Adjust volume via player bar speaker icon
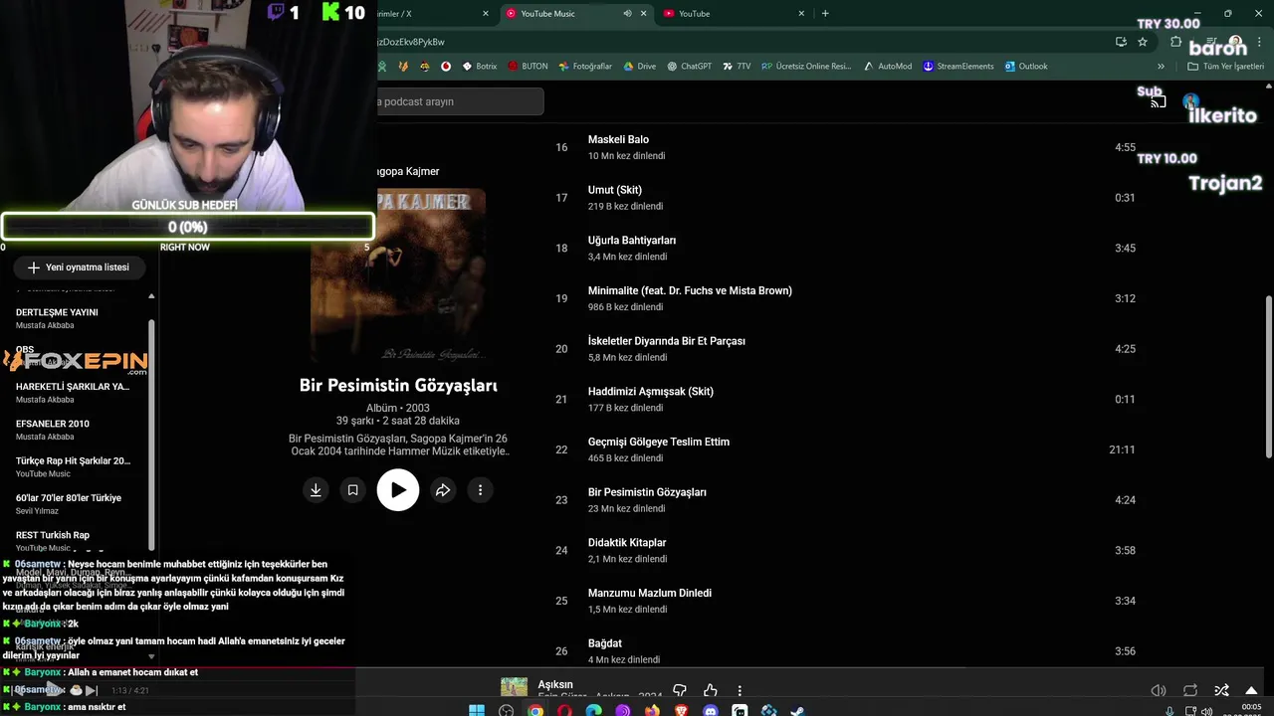The height and width of the screenshot is (716, 1274). (1159, 690)
